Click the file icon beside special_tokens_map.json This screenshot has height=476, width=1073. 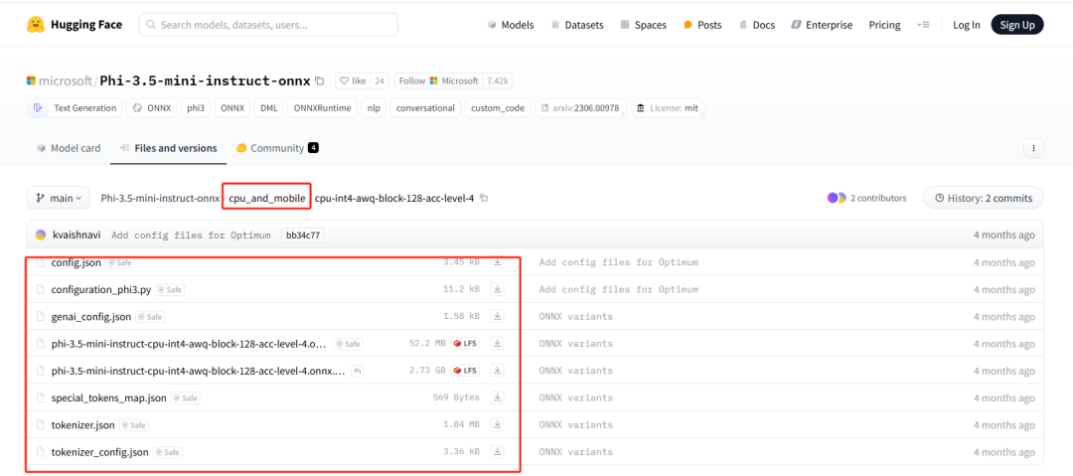[x=41, y=397]
